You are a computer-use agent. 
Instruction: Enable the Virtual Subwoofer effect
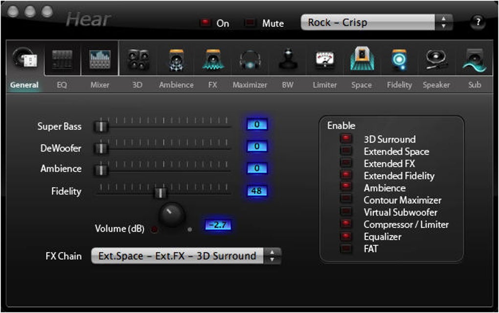(346, 212)
